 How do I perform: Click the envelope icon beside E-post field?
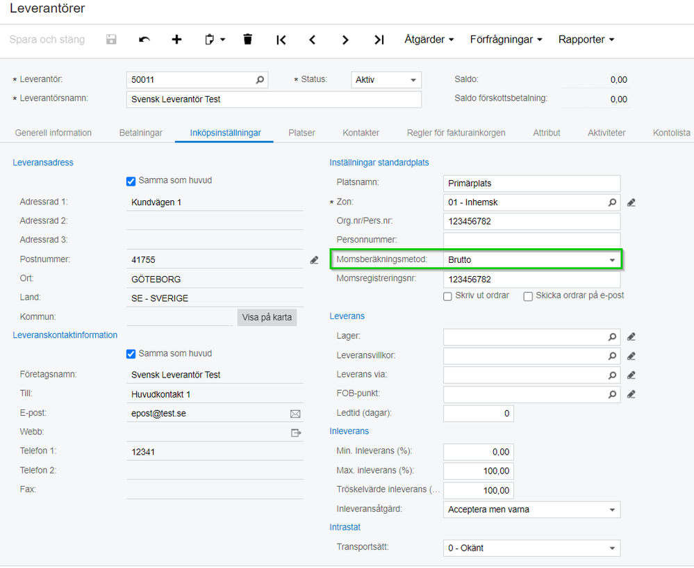point(295,414)
